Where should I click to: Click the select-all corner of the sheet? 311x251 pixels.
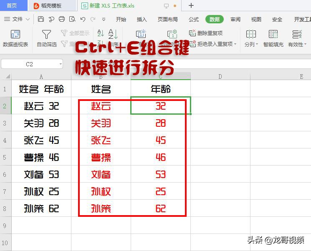[6, 76]
